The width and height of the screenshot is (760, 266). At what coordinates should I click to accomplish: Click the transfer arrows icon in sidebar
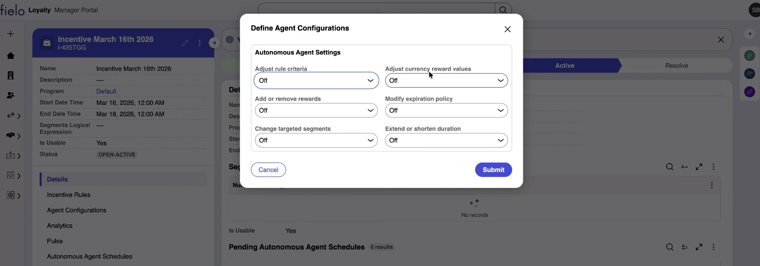pyautogui.click(x=11, y=115)
